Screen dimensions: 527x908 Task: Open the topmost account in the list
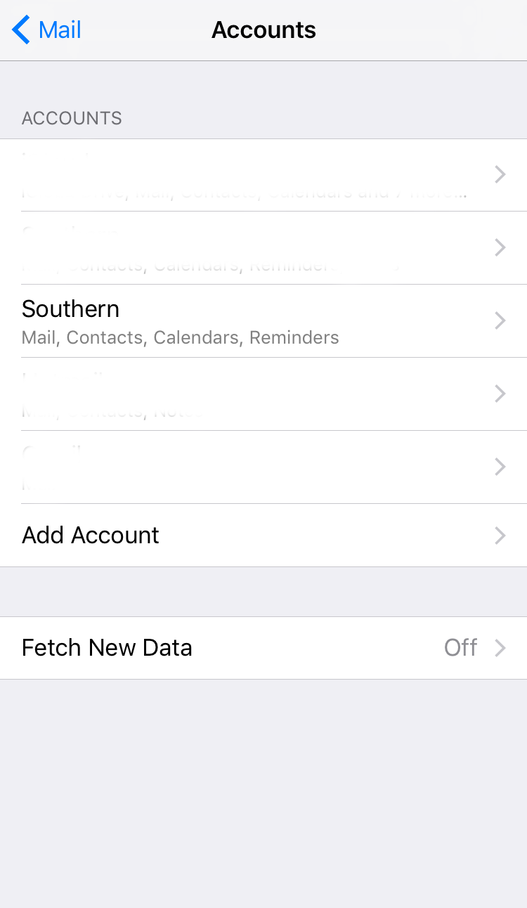[x=211, y=174]
